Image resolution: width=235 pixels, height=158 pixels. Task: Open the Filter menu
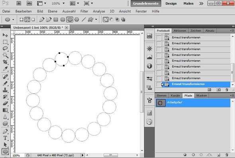click(x=84, y=11)
